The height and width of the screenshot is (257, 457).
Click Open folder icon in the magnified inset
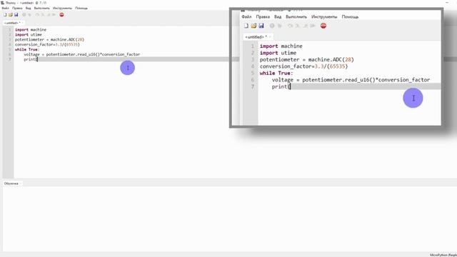pyautogui.click(x=254, y=26)
